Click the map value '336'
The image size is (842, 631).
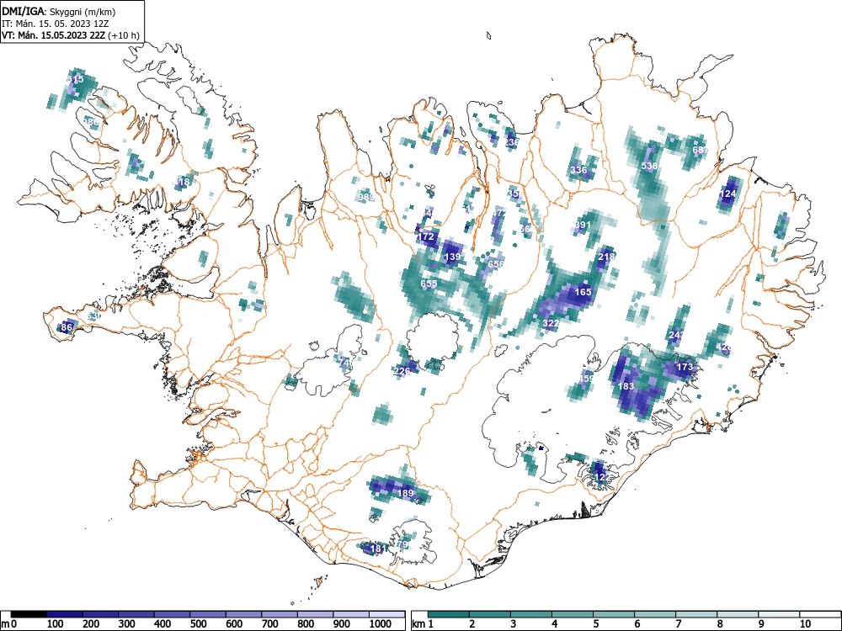(x=579, y=170)
